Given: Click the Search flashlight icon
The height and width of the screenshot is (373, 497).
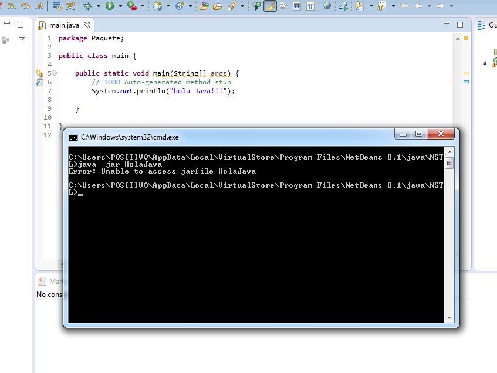Looking at the screenshot, I should point(232,6).
